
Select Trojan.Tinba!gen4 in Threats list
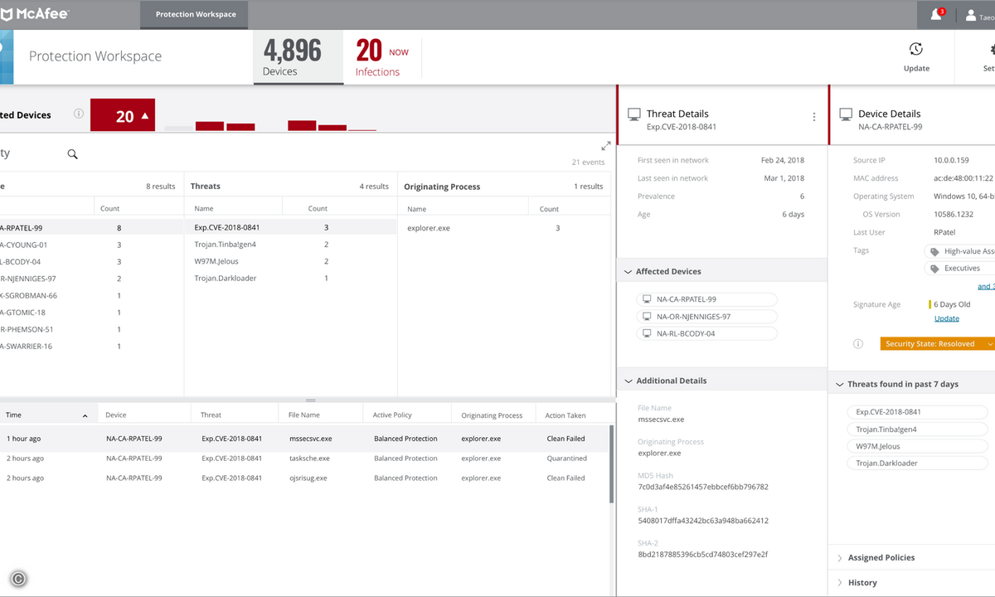pos(290,245)
